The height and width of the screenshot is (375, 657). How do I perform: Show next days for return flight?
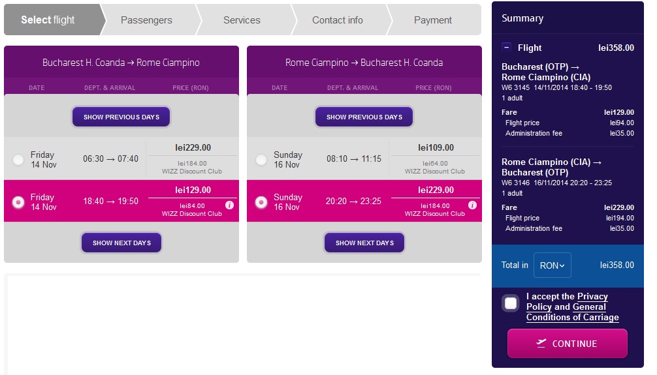(364, 243)
